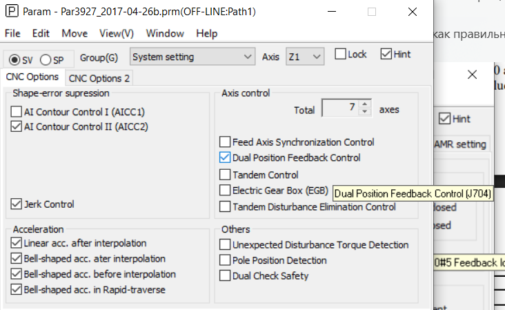Click the Total axes number field
This screenshot has height=310, width=505.
[x=339, y=108]
